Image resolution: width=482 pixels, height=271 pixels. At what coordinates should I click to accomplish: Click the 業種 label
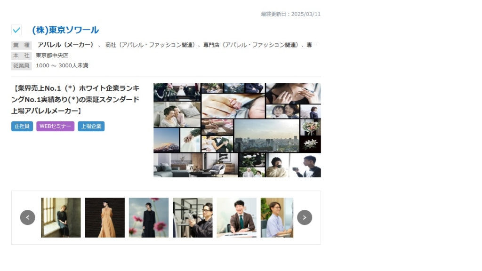coord(22,45)
